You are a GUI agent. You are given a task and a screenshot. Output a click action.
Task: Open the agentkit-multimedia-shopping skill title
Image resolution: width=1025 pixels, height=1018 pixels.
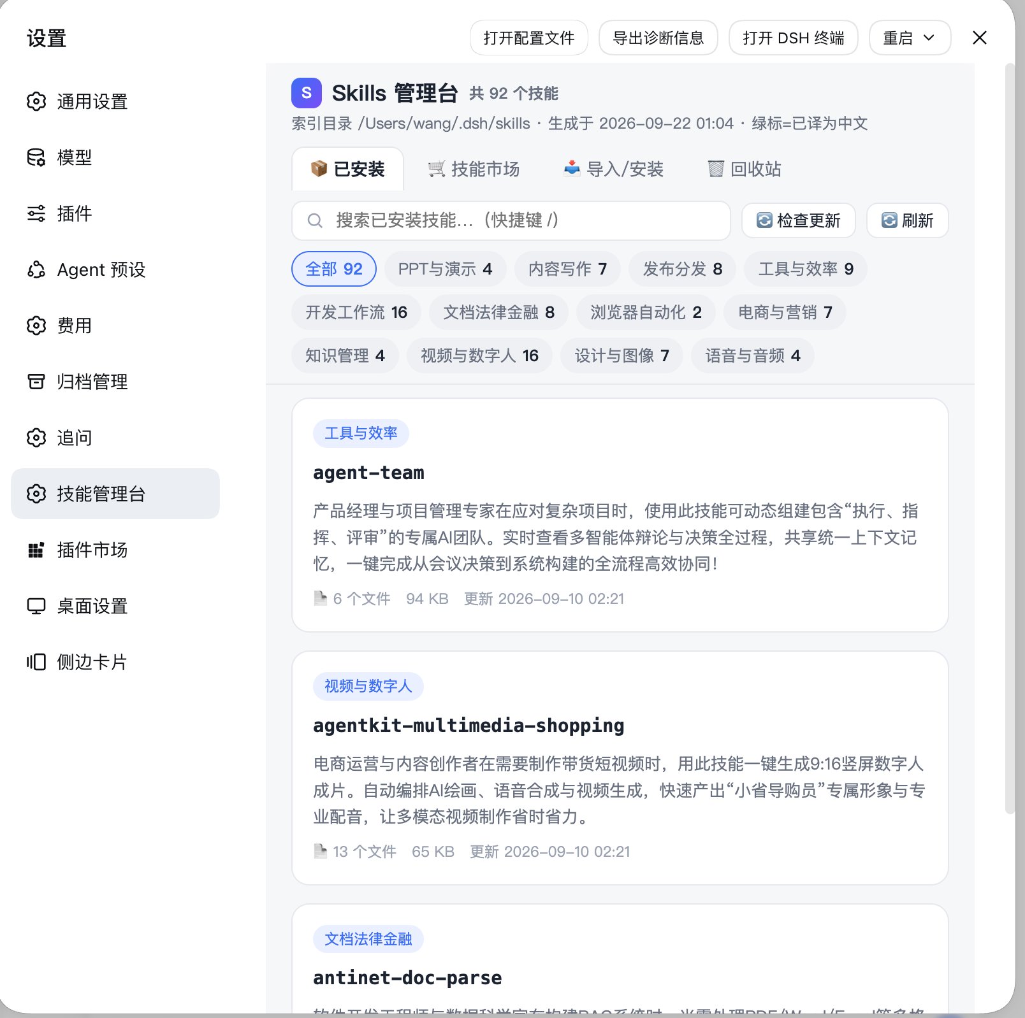(469, 726)
